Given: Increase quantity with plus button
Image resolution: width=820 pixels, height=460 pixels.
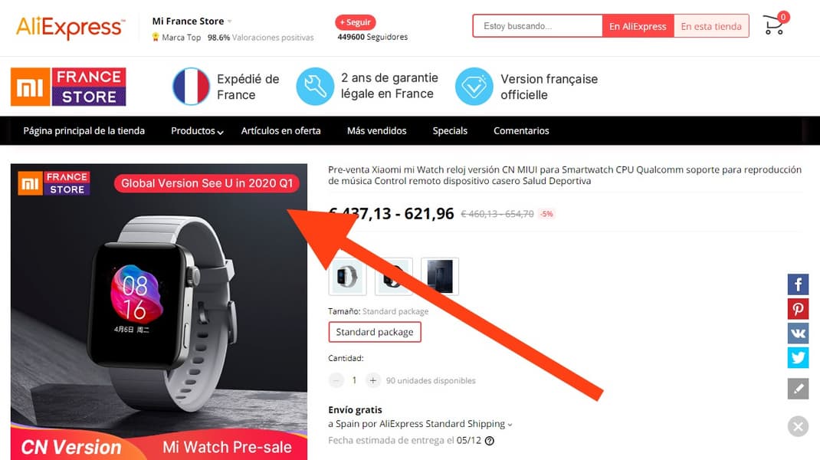Looking at the screenshot, I should click(373, 380).
